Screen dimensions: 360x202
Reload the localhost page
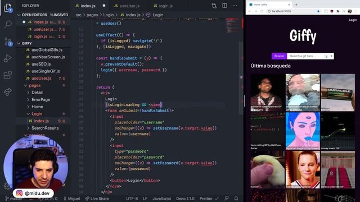click(262, 11)
